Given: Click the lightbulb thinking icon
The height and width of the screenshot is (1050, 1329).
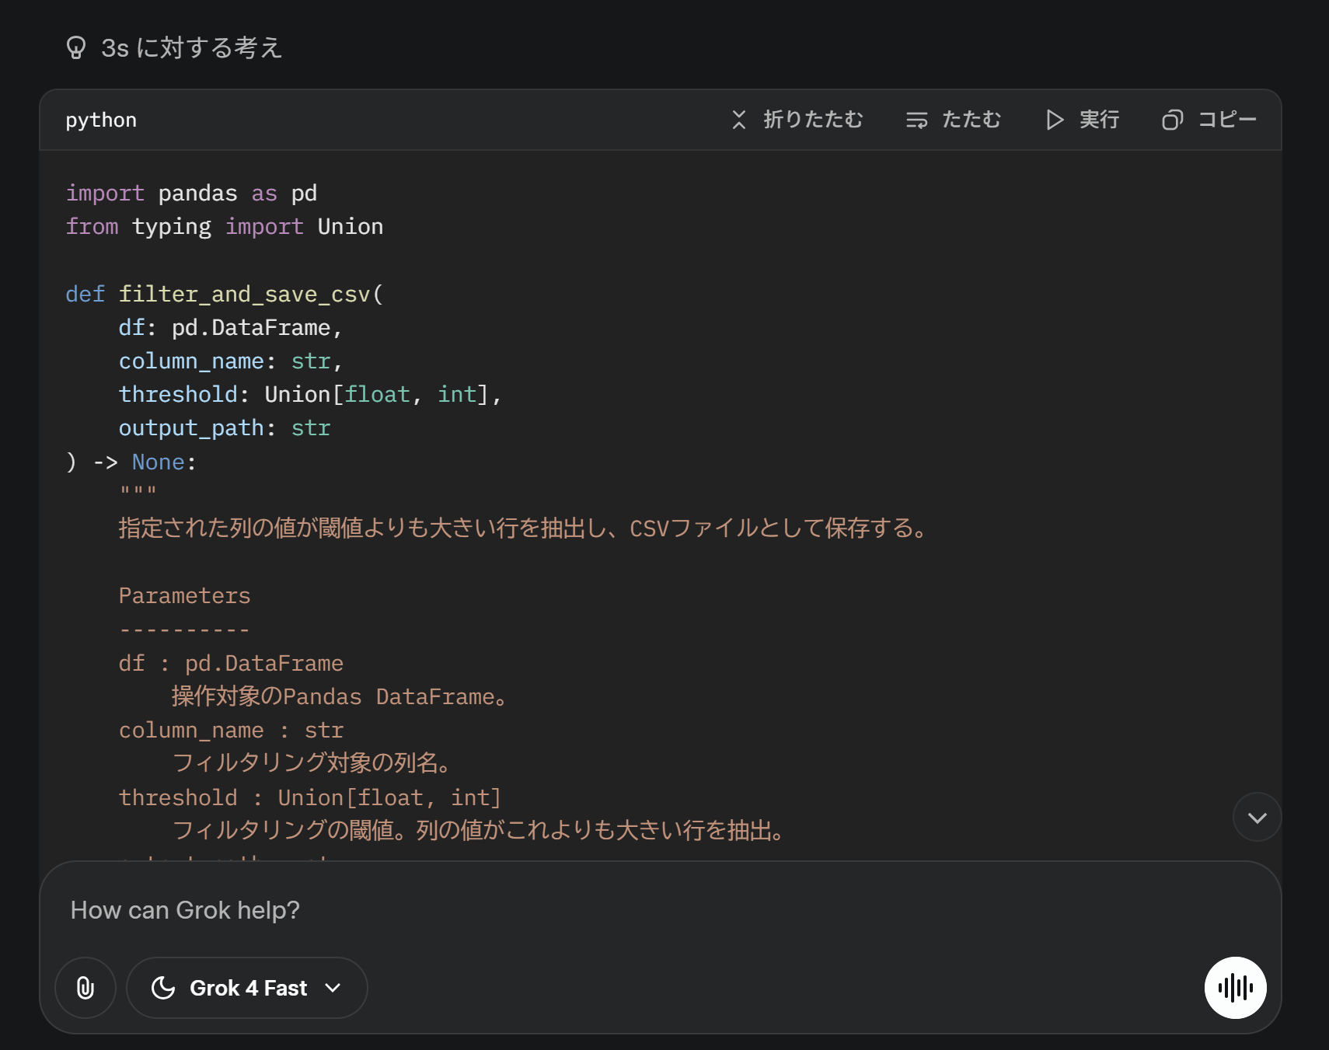Looking at the screenshot, I should tap(75, 47).
